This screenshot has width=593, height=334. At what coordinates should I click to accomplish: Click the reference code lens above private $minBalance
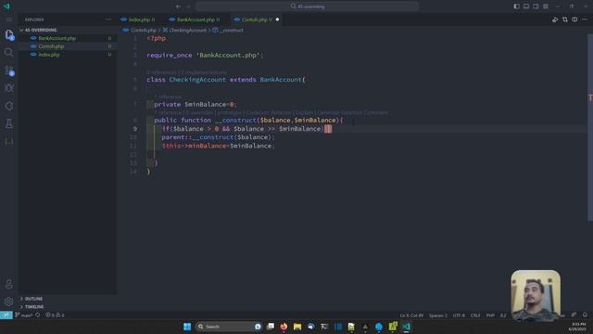168,96
